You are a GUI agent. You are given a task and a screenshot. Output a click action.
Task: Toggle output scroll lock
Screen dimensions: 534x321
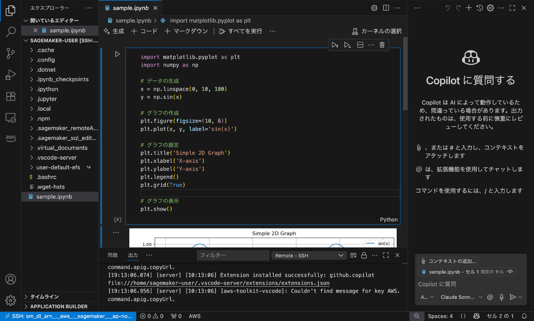pos(364,255)
